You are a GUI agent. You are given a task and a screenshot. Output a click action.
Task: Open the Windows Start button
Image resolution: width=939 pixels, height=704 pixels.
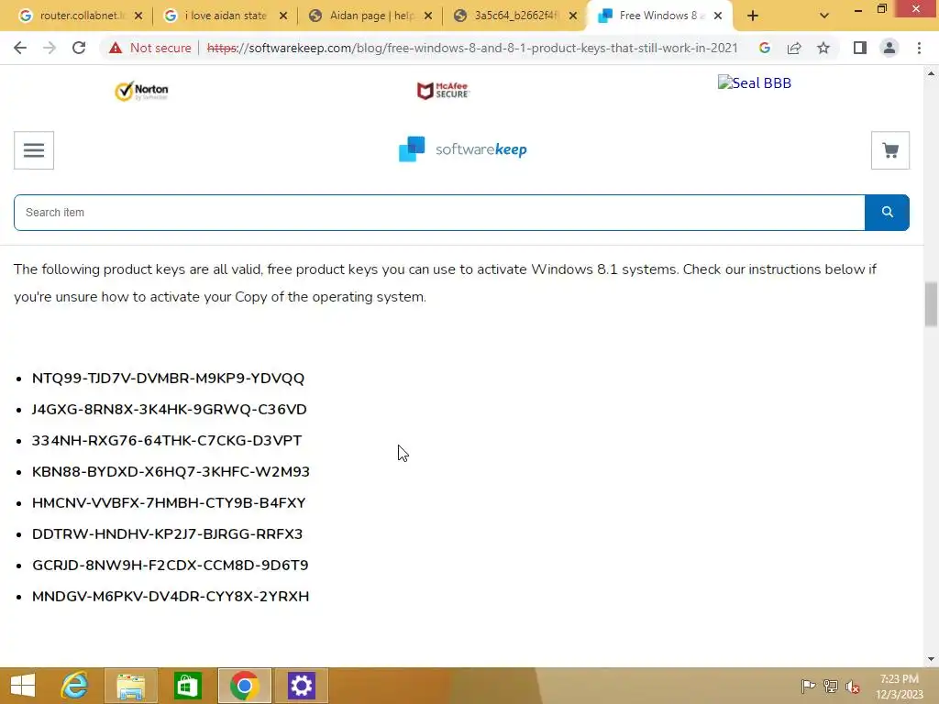pos(23,686)
